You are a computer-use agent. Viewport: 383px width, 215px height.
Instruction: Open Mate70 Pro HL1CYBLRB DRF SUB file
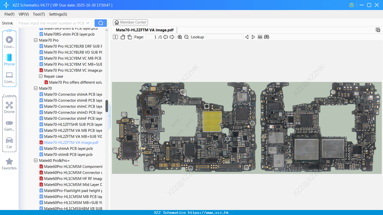coord(71,46)
